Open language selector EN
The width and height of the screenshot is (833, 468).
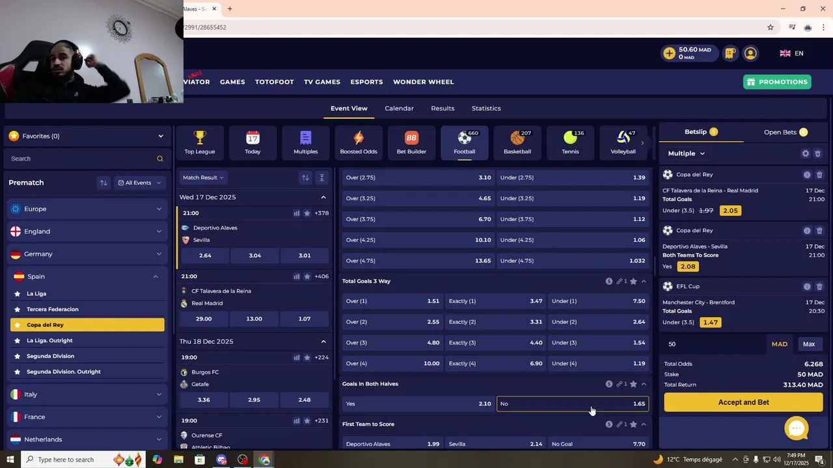coord(792,53)
